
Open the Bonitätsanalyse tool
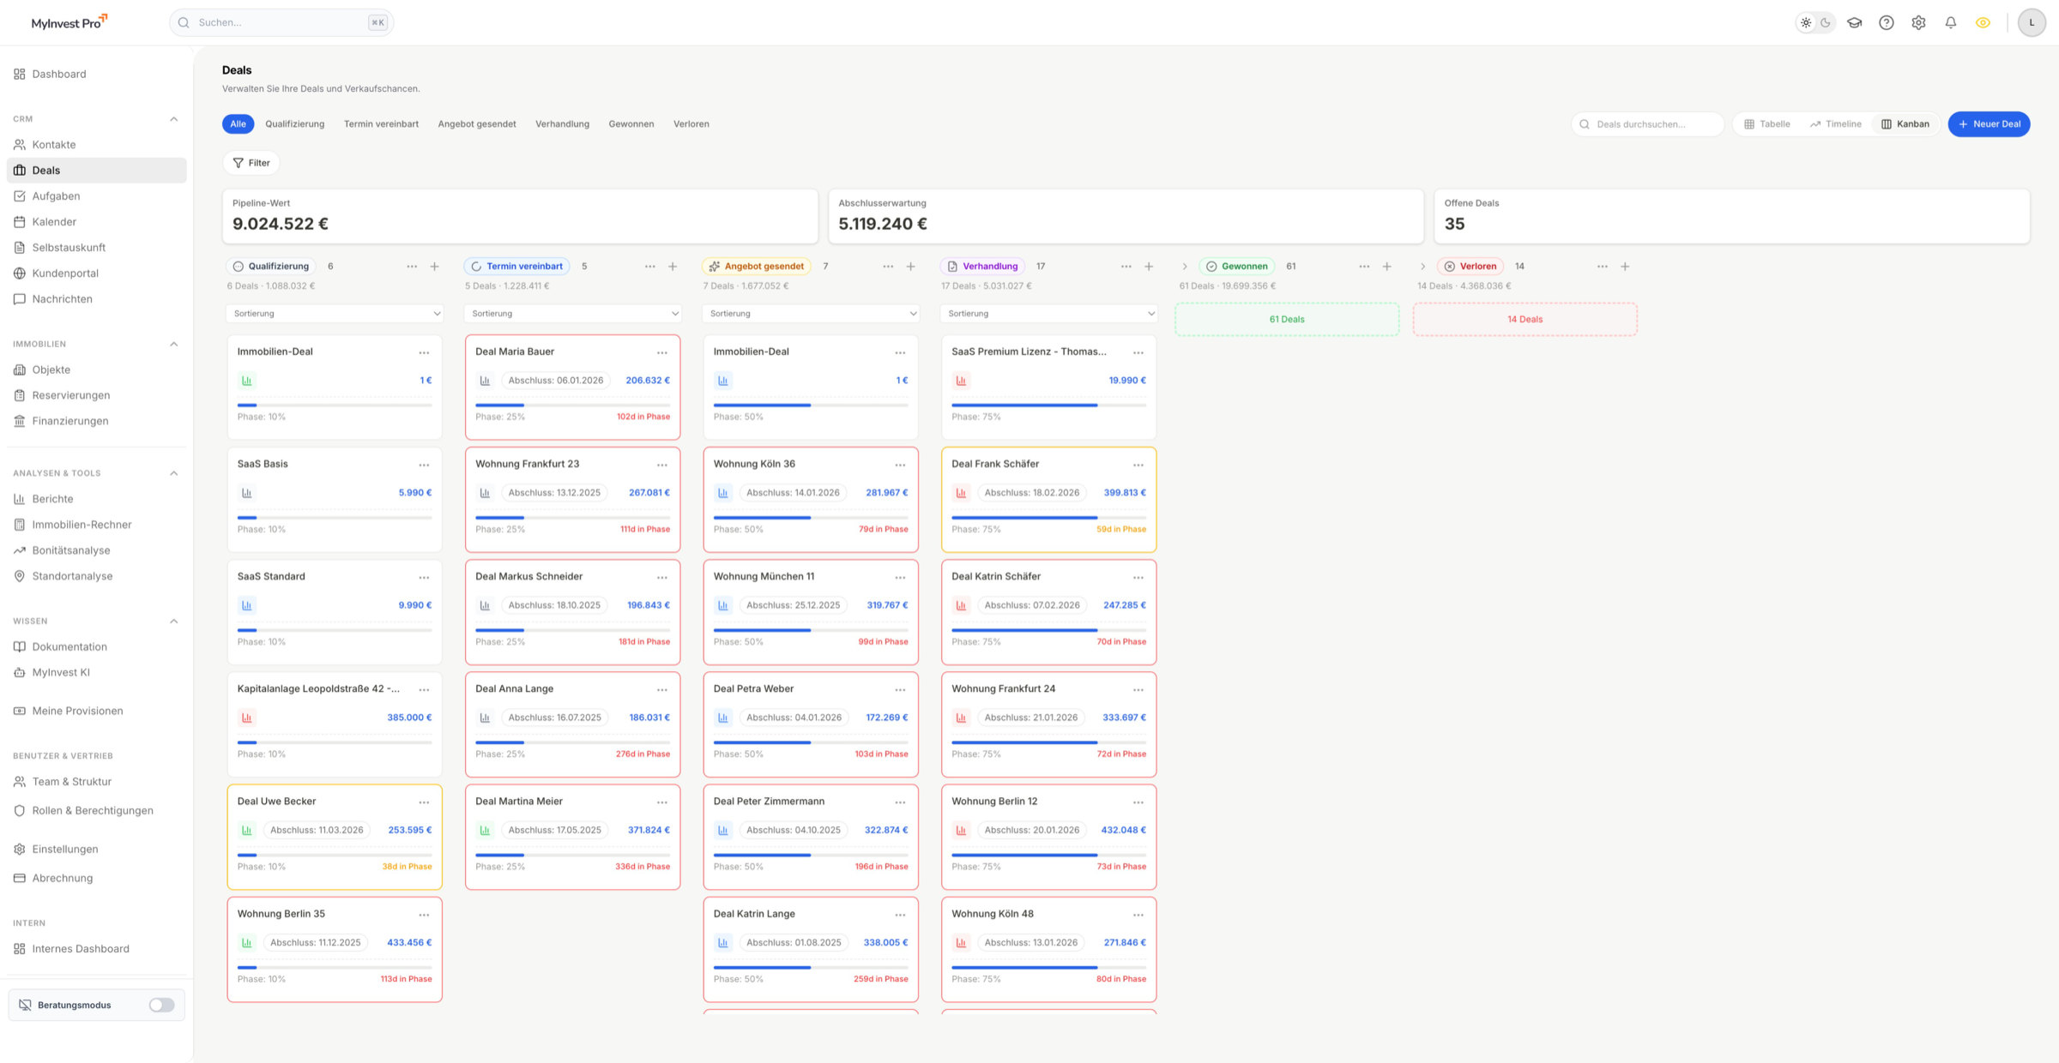point(71,550)
